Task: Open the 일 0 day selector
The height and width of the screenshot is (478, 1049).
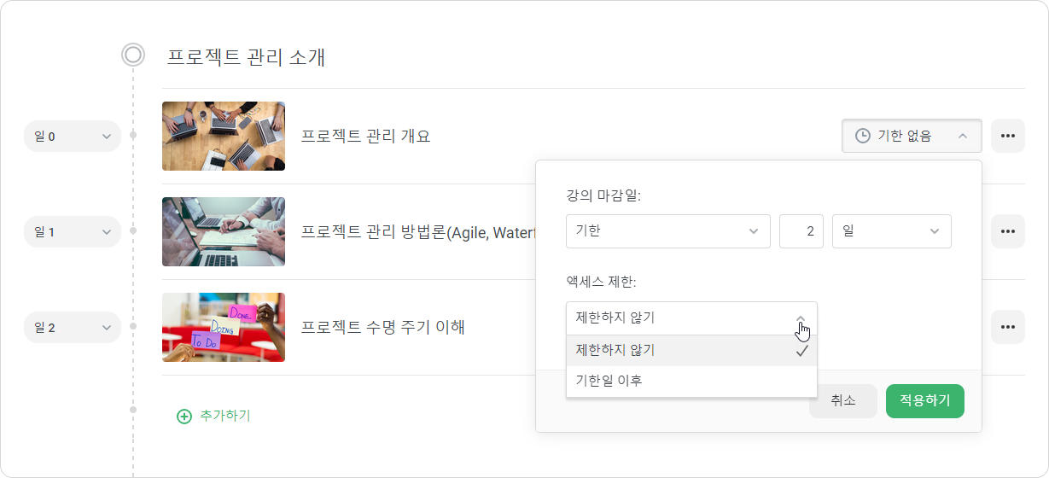Action: click(x=73, y=136)
